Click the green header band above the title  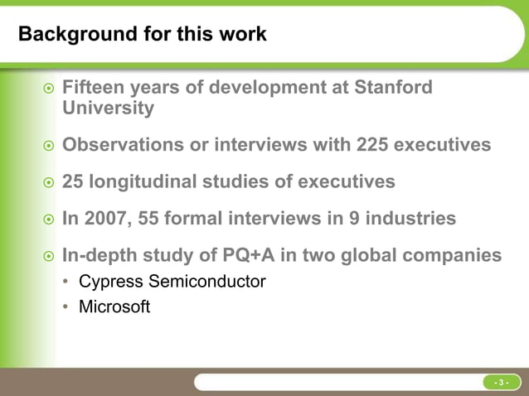tap(264, 4)
